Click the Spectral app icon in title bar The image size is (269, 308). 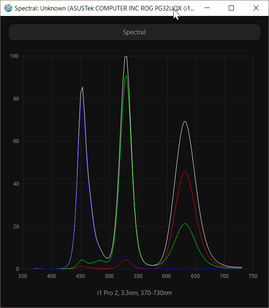pos(8,8)
